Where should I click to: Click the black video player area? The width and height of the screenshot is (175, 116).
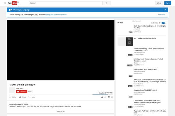(61, 50)
